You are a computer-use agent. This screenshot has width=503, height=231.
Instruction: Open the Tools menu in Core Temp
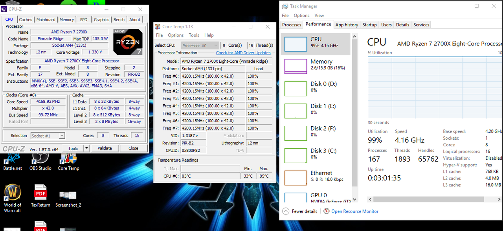point(194,35)
